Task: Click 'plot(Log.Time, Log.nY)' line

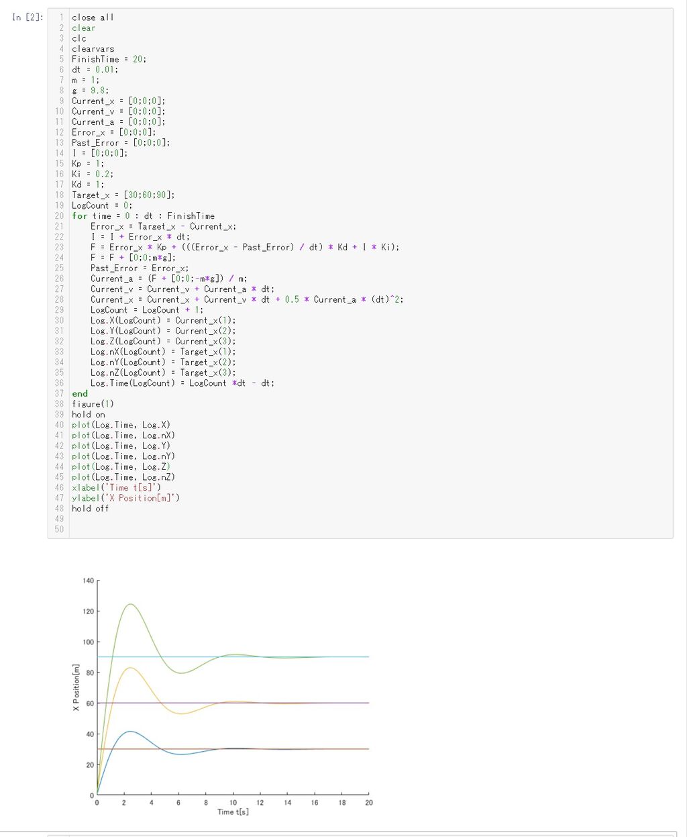Action: [x=123, y=456]
